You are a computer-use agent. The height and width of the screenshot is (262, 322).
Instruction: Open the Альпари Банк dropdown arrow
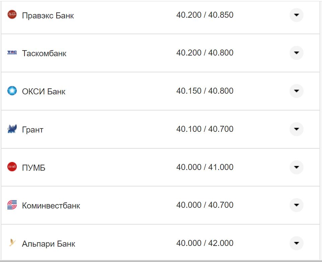click(x=296, y=243)
